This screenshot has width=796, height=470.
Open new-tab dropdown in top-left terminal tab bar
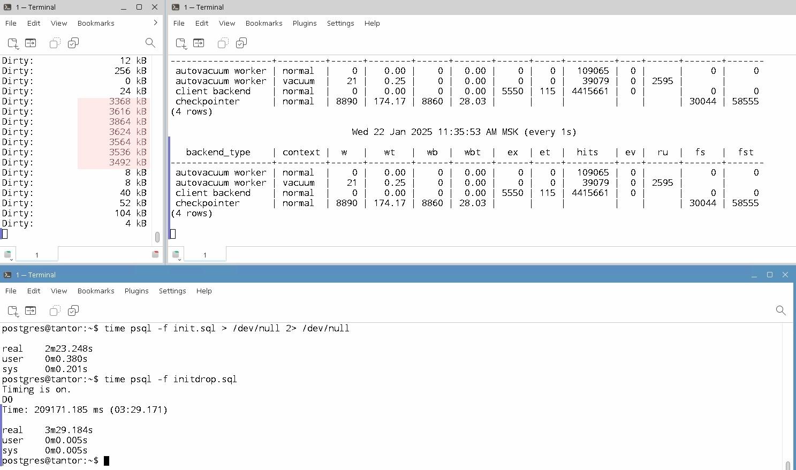click(8, 255)
